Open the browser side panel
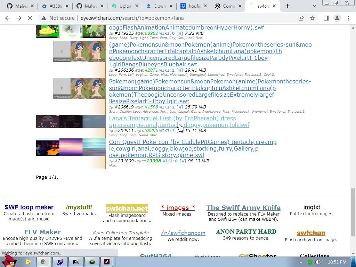Viewport: 356px width, 267px height. pyautogui.click(x=326, y=18)
